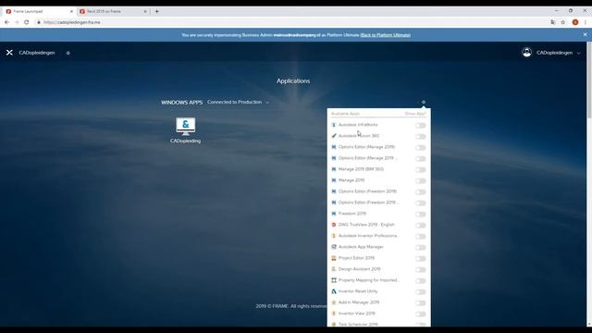Click the user avatar icon
This screenshot has height=333, width=592.
point(526,53)
